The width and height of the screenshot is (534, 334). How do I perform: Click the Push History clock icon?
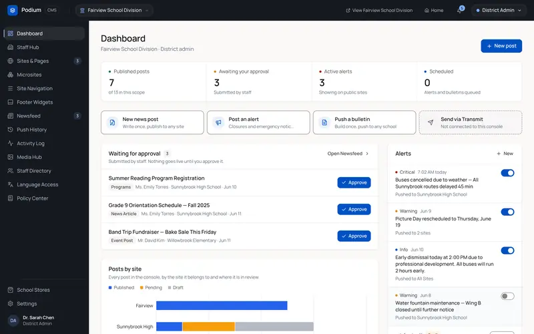[11, 130]
